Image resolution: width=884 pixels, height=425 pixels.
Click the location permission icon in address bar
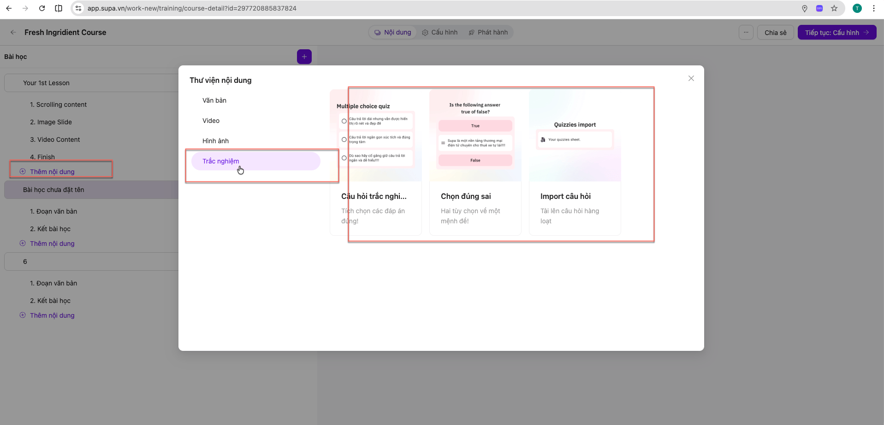click(x=805, y=8)
